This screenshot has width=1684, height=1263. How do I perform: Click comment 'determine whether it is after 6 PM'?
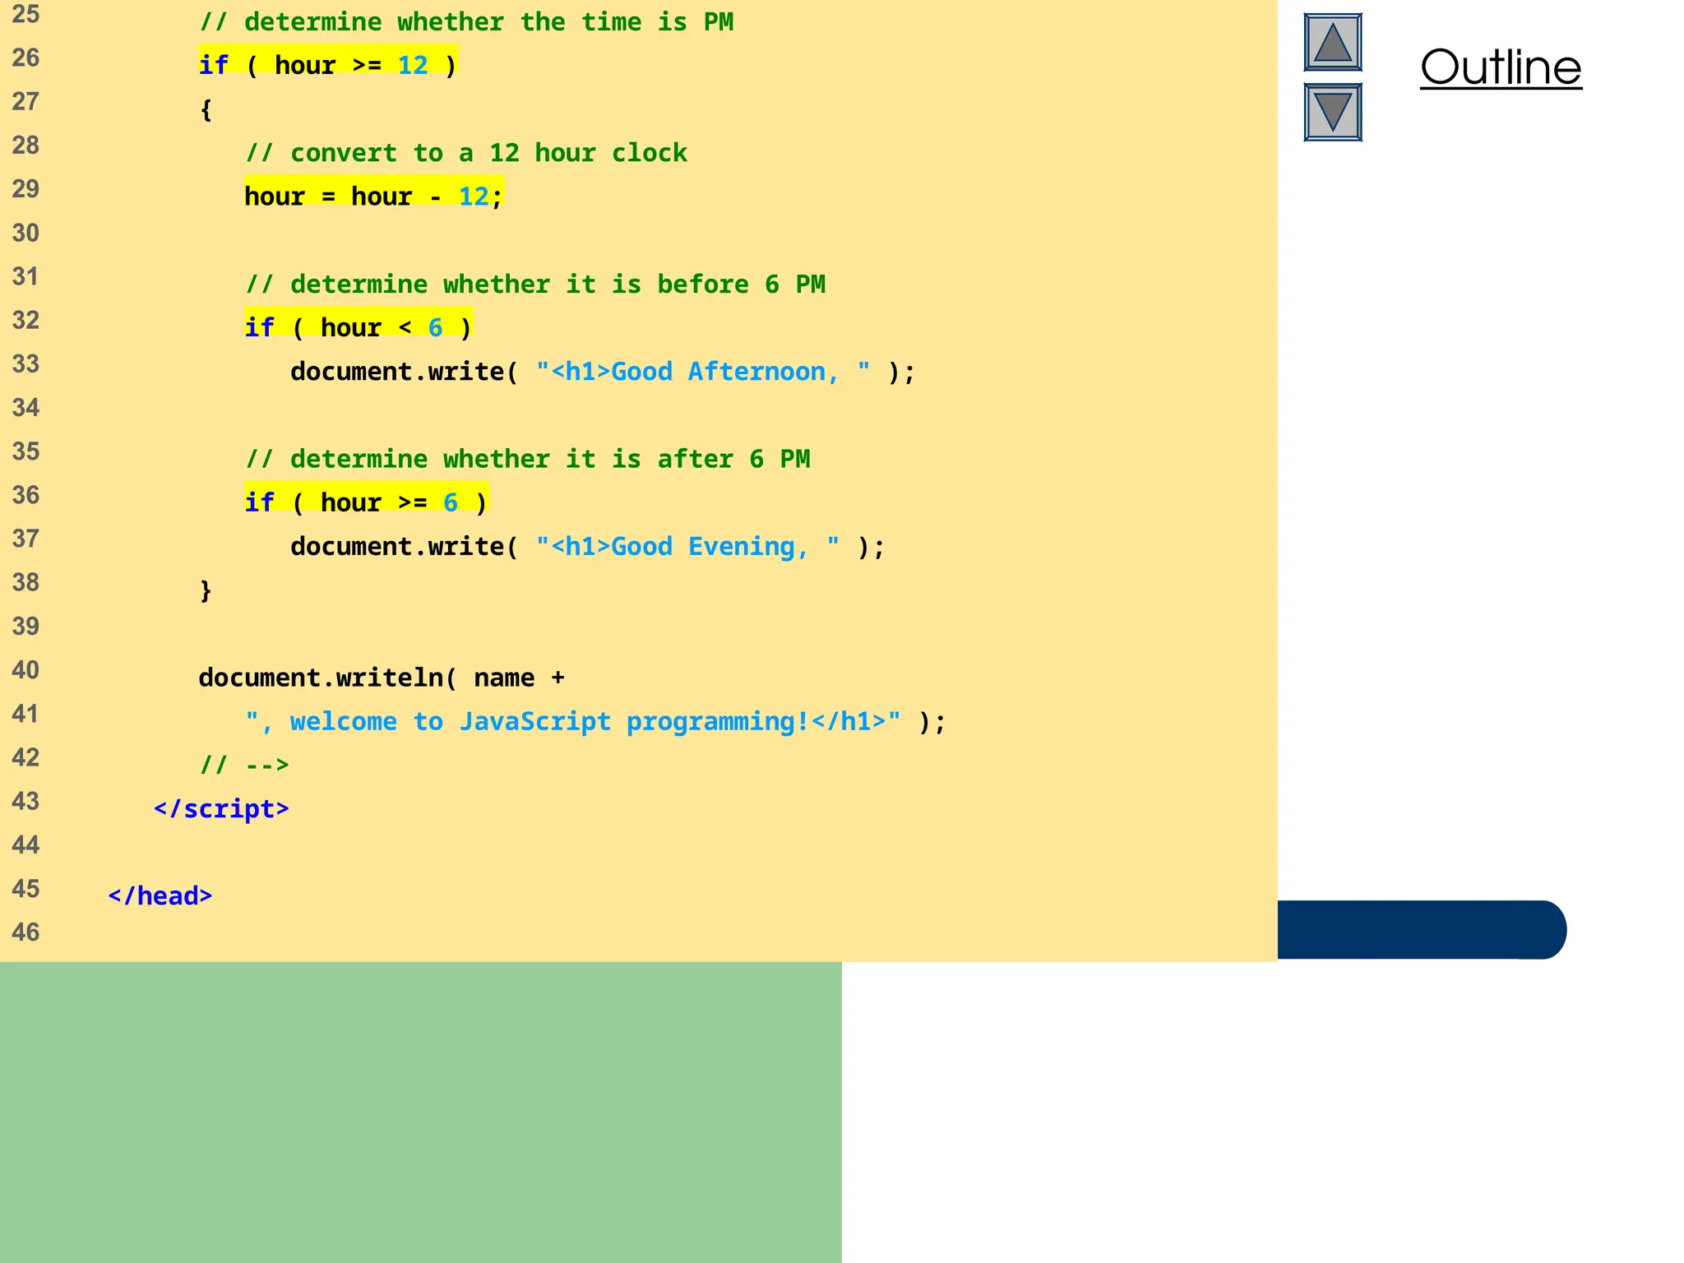(528, 459)
